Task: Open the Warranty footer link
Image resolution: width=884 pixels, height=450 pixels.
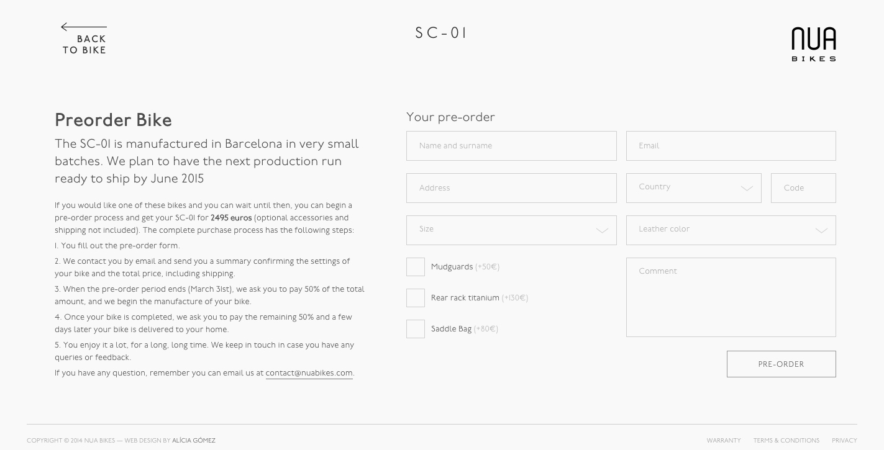Action: coord(724,441)
